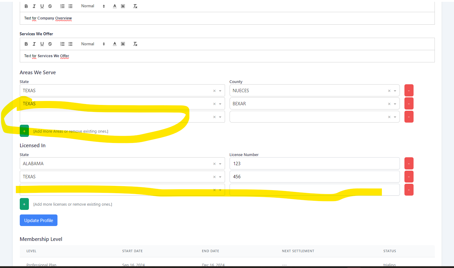The image size is (454, 268).
Task: Toggle bold in Services We Offer editor
Action: pyautogui.click(x=26, y=44)
